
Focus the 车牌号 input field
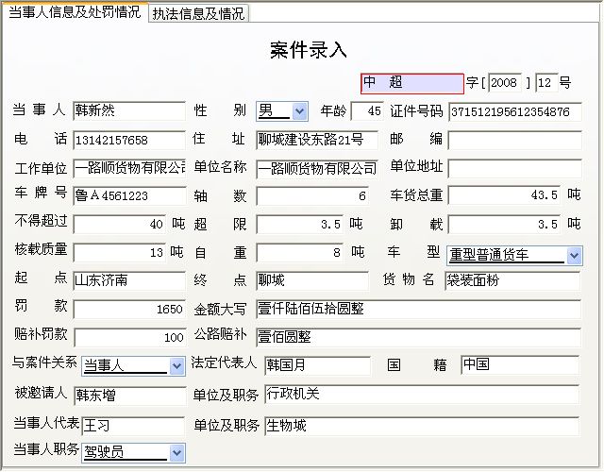128,195
